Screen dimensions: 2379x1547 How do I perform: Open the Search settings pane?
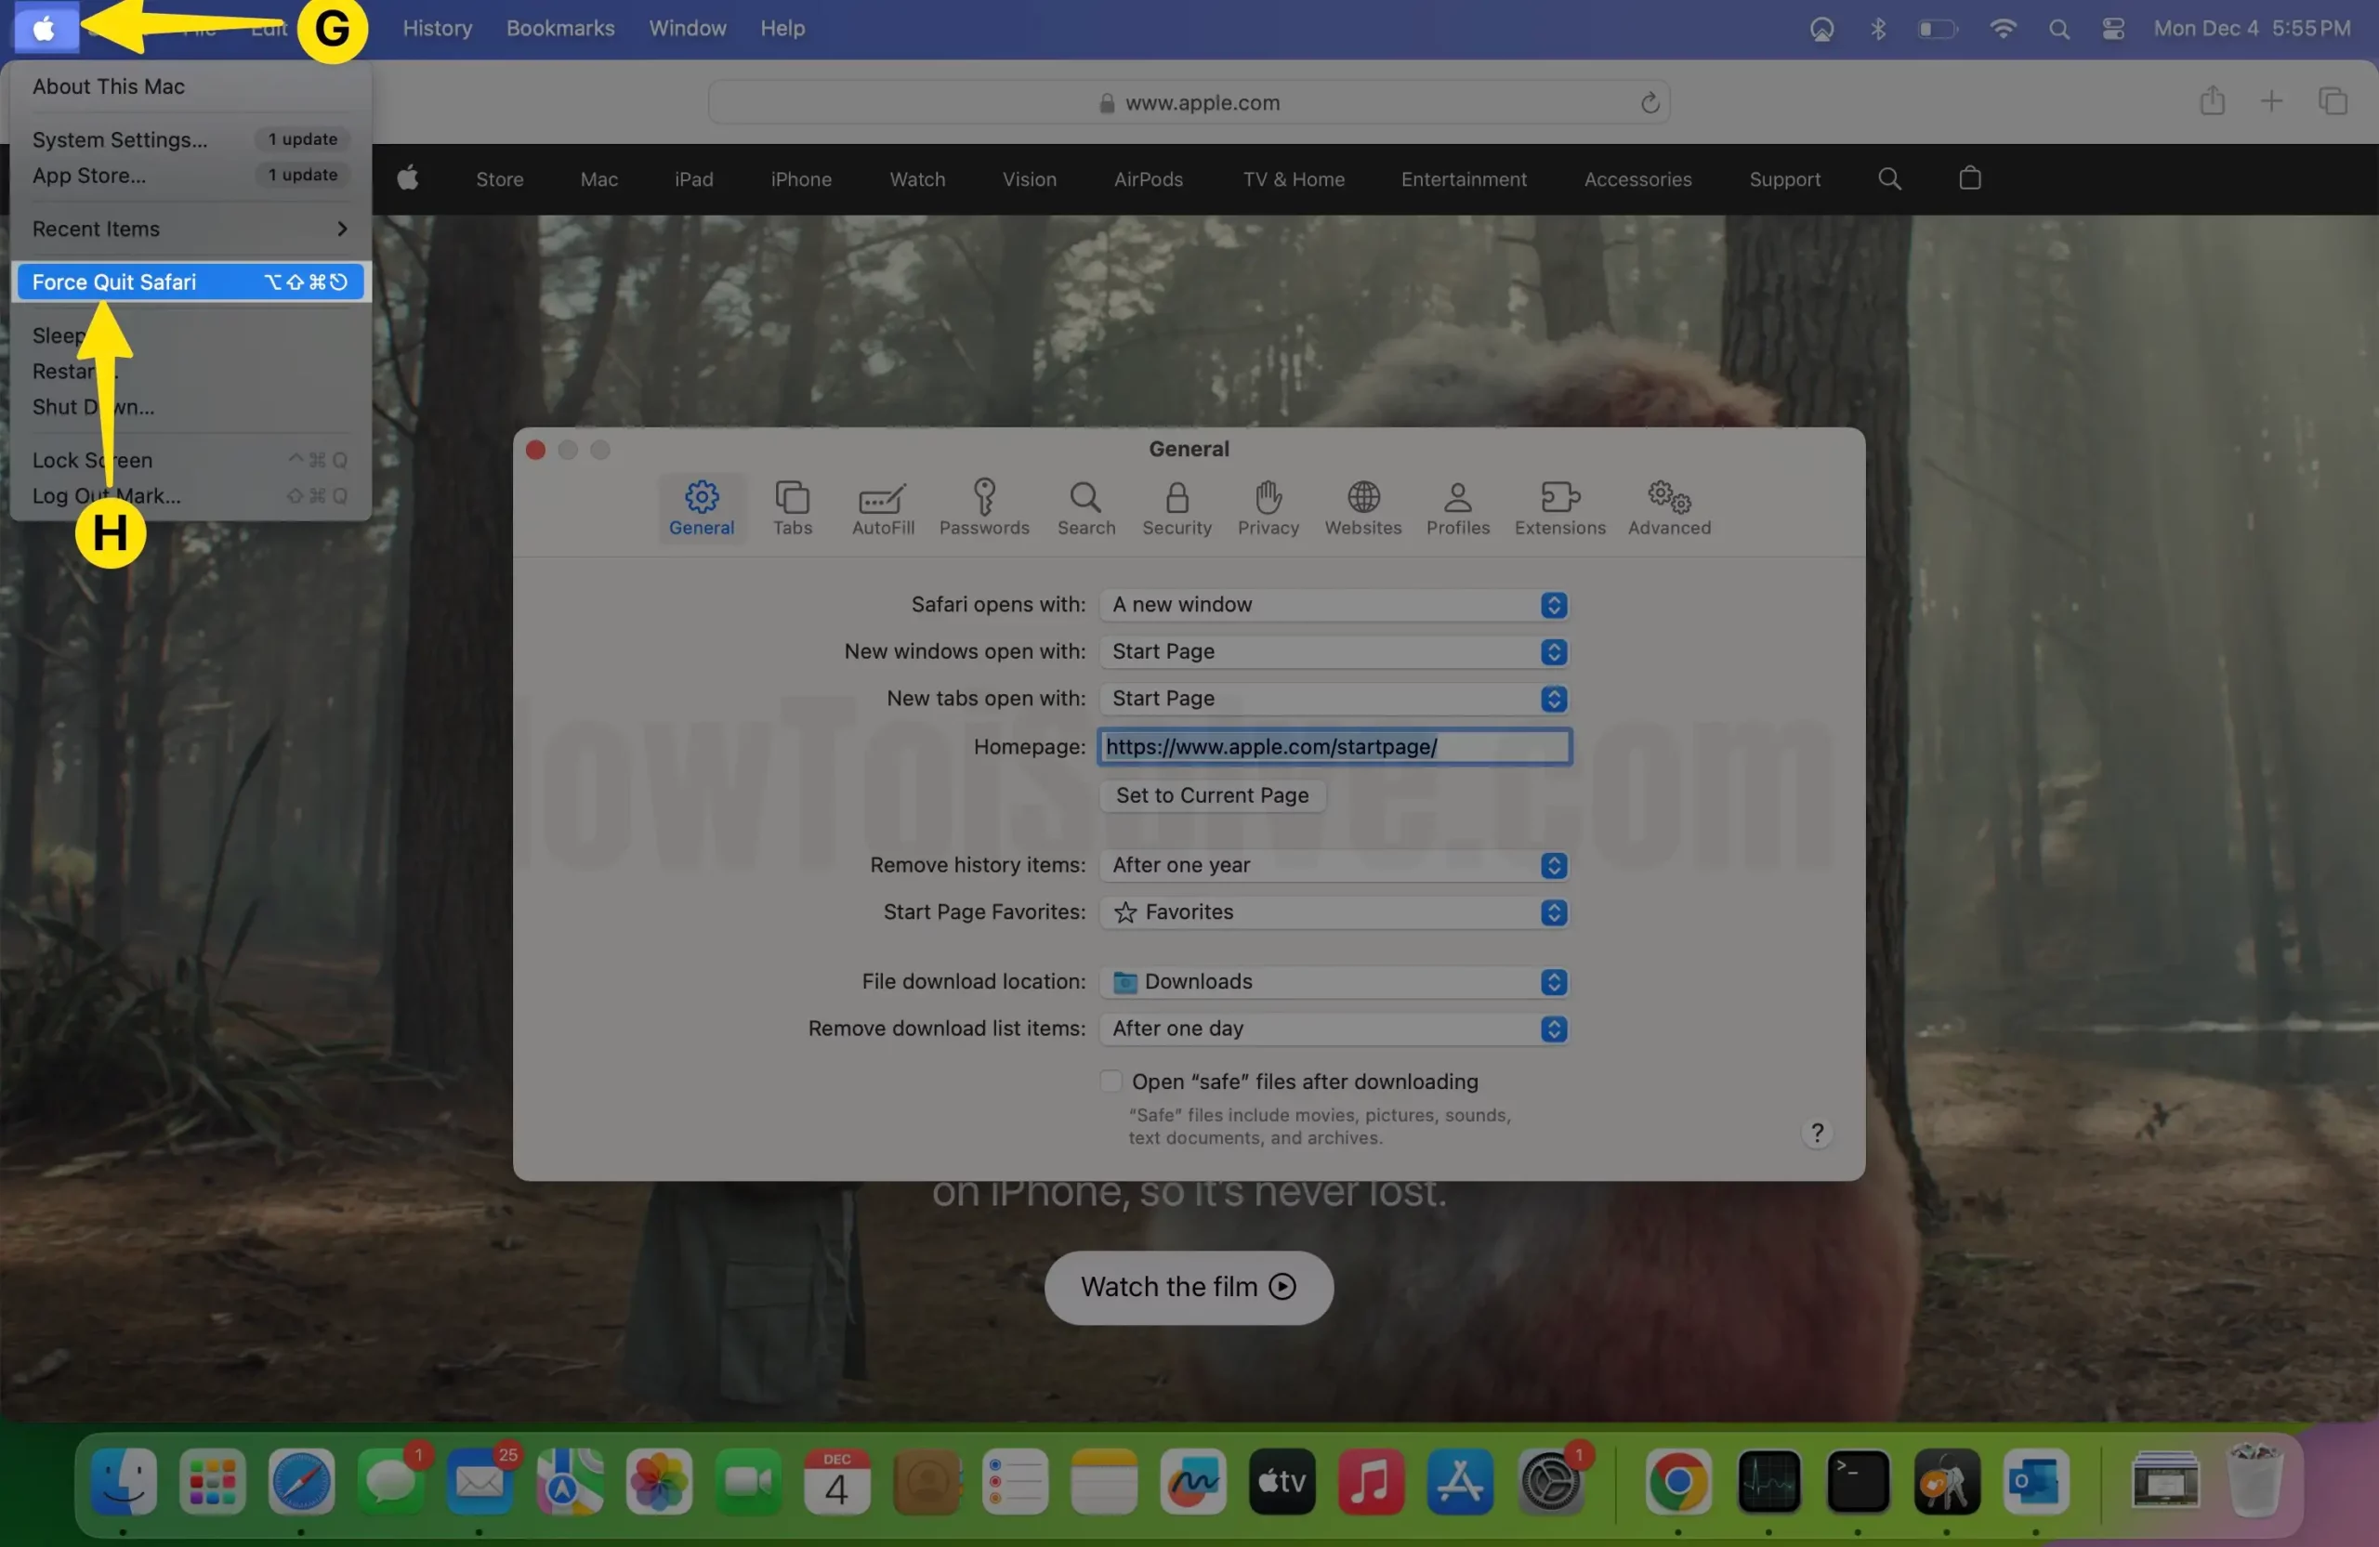pyautogui.click(x=1085, y=507)
